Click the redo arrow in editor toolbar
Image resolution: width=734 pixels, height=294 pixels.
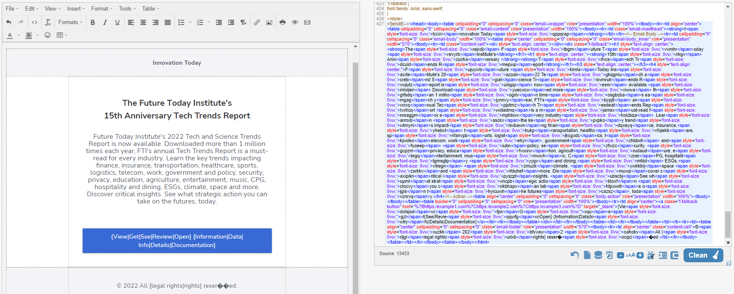click(21, 22)
